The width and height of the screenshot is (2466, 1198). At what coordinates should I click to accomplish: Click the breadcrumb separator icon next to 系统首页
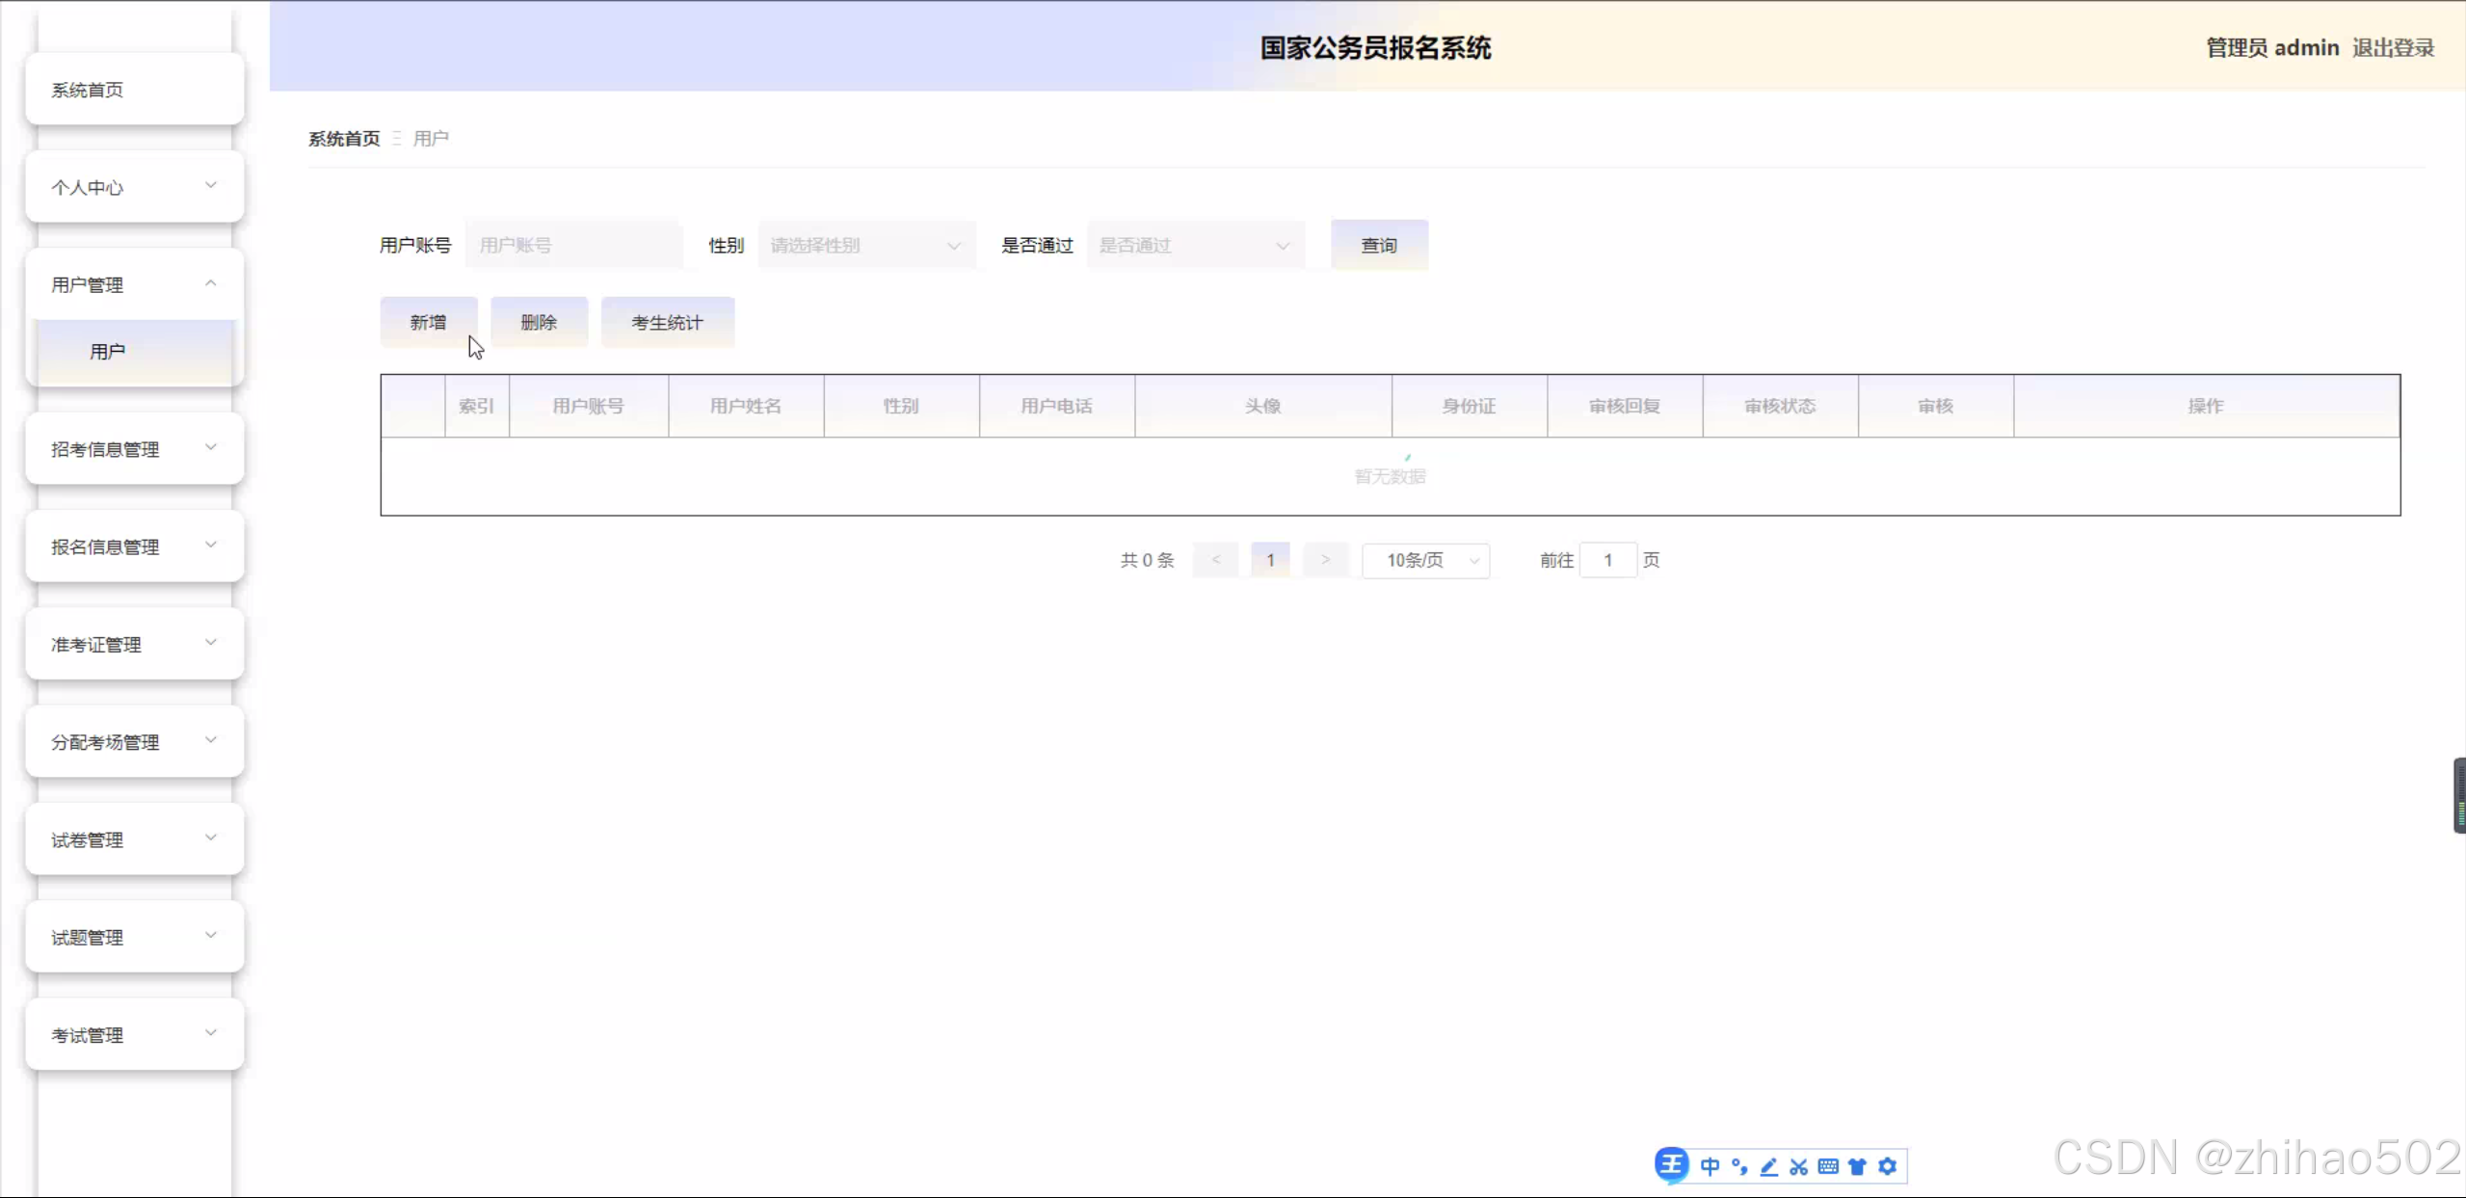pyautogui.click(x=398, y=138)
